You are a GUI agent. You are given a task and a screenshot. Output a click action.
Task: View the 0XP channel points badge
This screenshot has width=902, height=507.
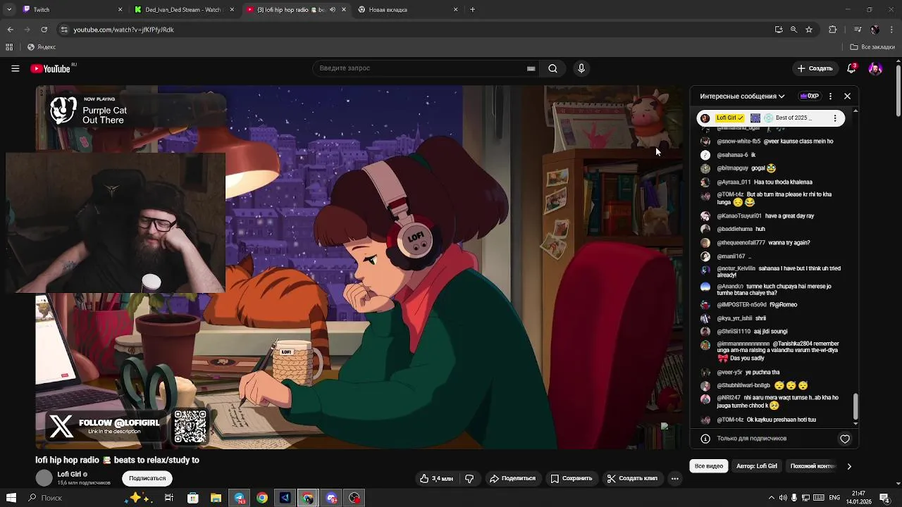coord(809,96)
